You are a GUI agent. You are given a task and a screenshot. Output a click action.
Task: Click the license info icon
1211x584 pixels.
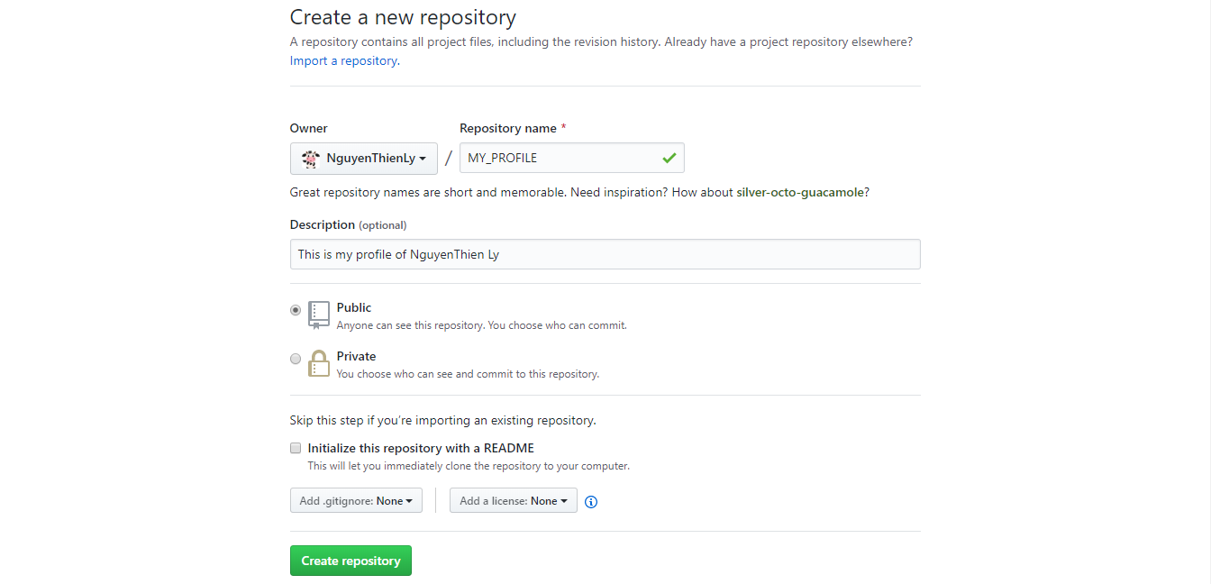coord(591,502)
